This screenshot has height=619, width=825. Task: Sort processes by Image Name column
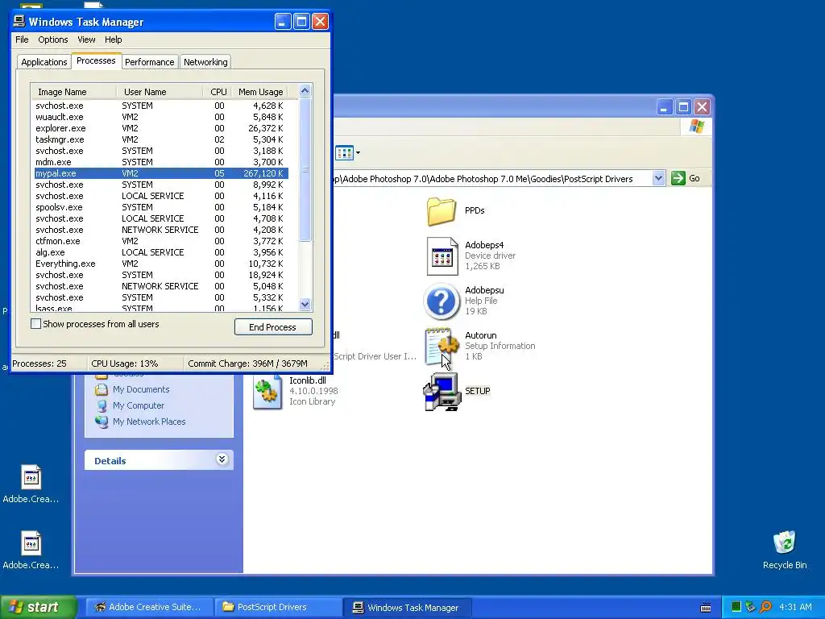(x=73, y=92)
